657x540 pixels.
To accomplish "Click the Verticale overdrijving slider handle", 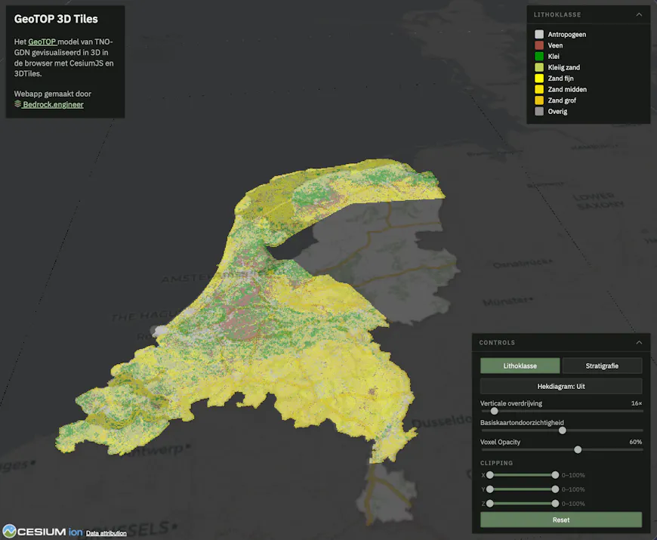I will [x=495, y=411].
